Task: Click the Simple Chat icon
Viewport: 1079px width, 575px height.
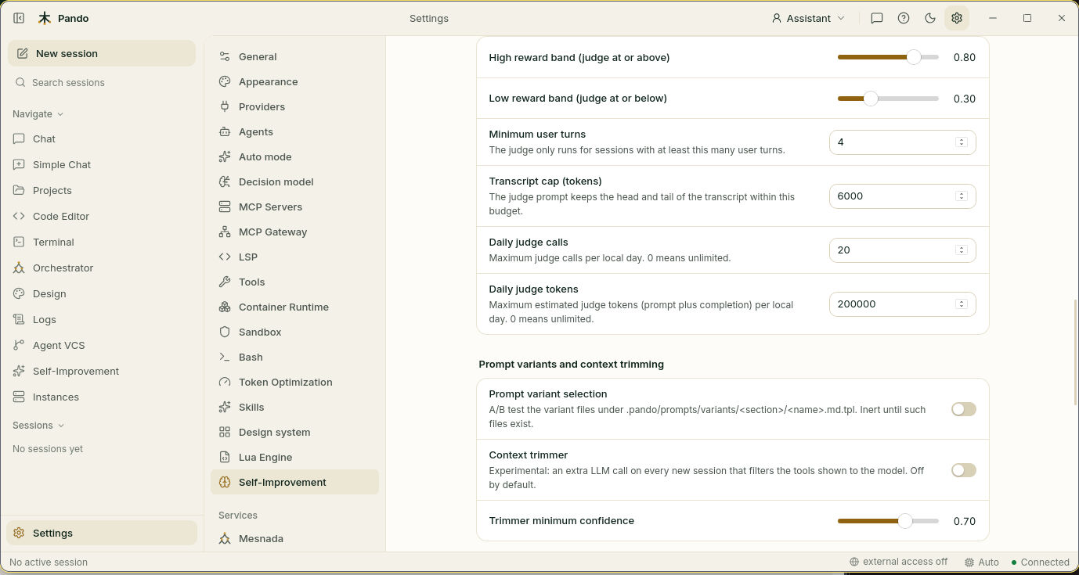Action: tap(19, 164)
